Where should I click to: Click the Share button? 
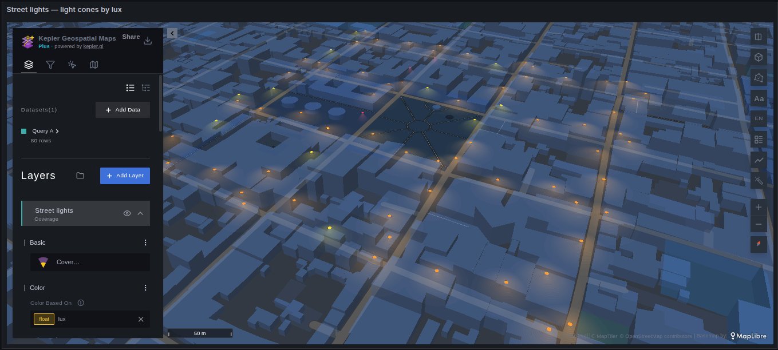131,37
